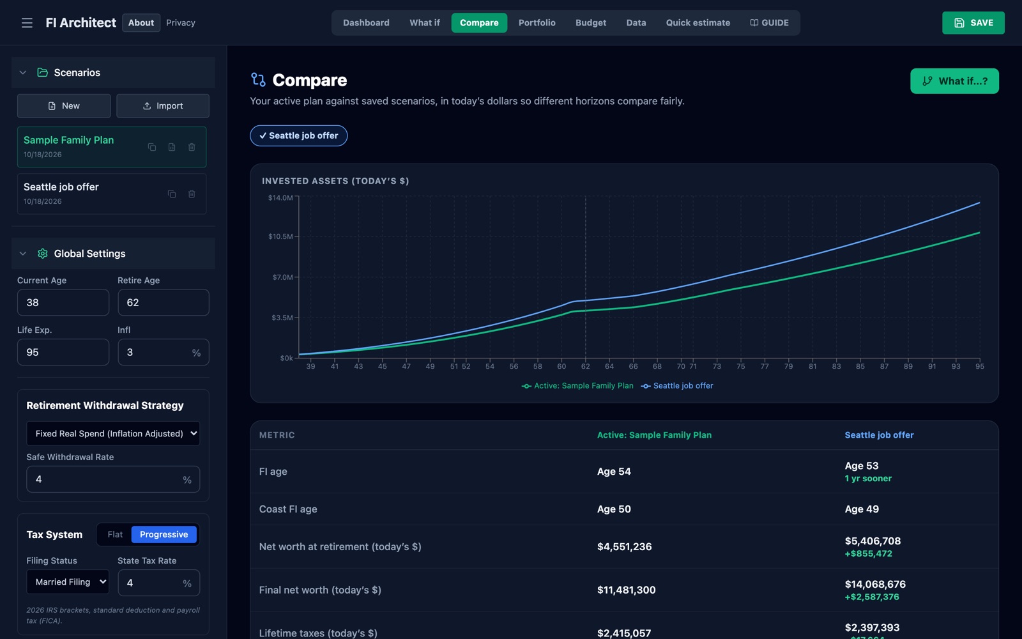This screenshot has width=1022, height=639.
Task: Toggle Seattle job offer series in chart legend
Action: coord(677,386)
